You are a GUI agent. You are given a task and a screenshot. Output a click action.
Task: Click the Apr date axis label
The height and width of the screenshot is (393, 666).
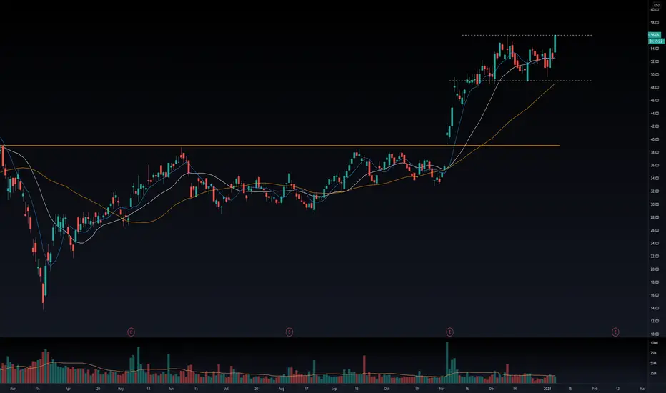click(68, 388)
